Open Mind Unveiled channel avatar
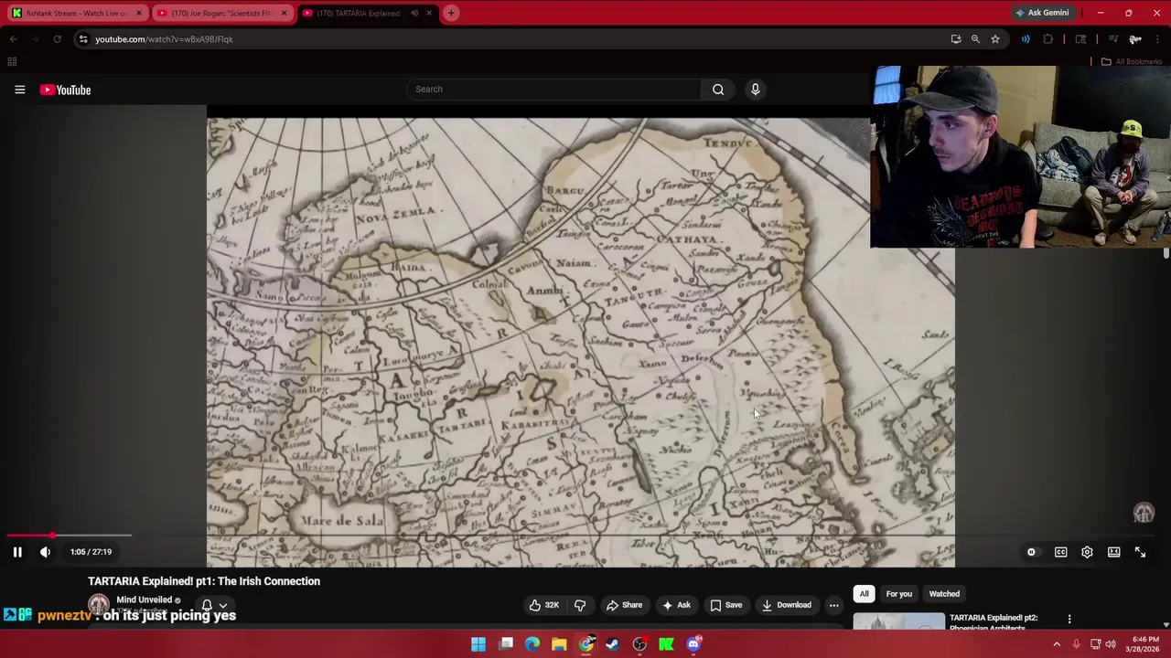Viewport: 1171px width, 658px height. click(99, 604)
